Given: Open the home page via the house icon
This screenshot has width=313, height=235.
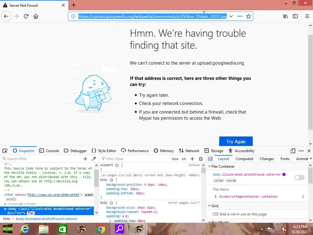Looking at the screenshot, I should (x=36, y=17).
